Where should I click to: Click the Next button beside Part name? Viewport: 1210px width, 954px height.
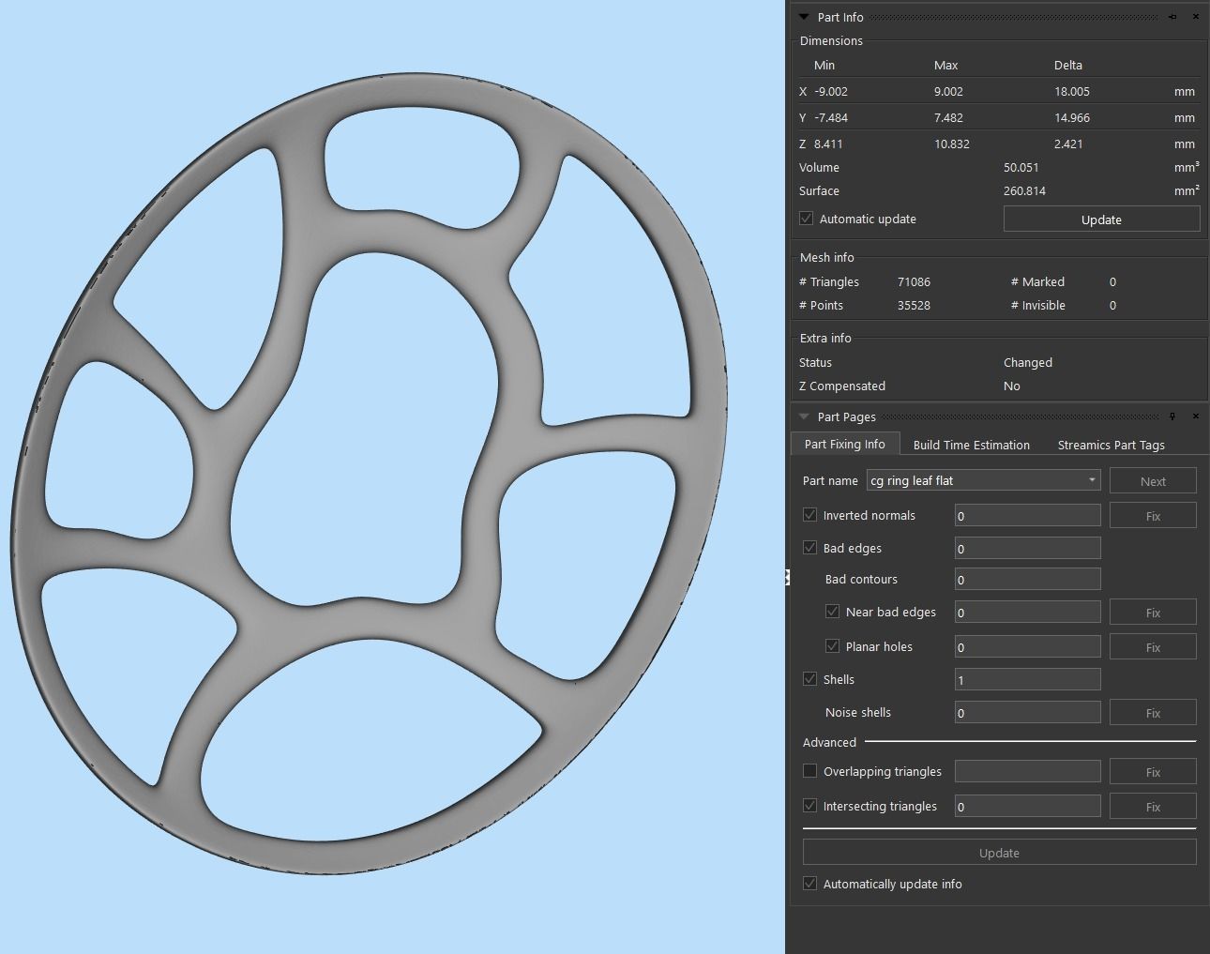[1153, 481]
